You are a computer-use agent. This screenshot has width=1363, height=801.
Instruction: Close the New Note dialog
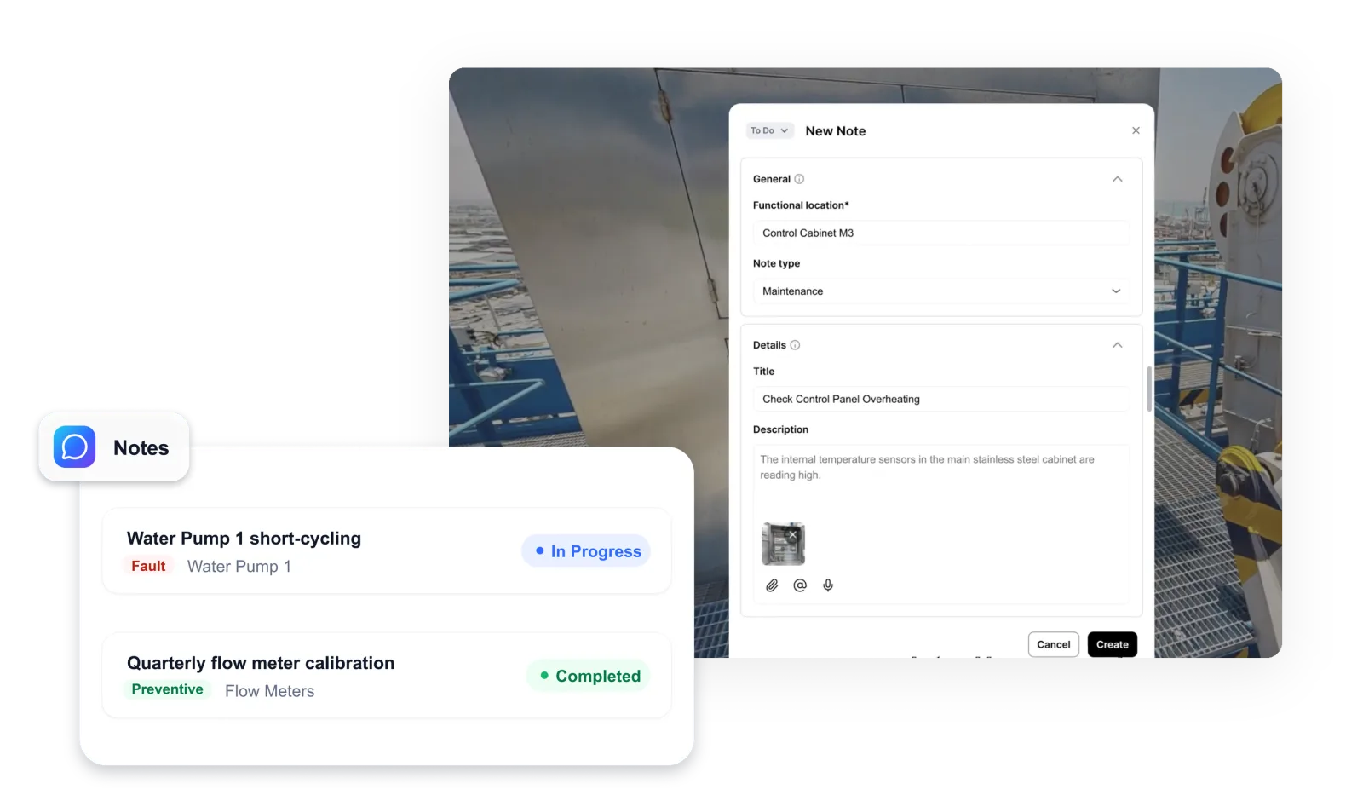(x=1136, y=130)
